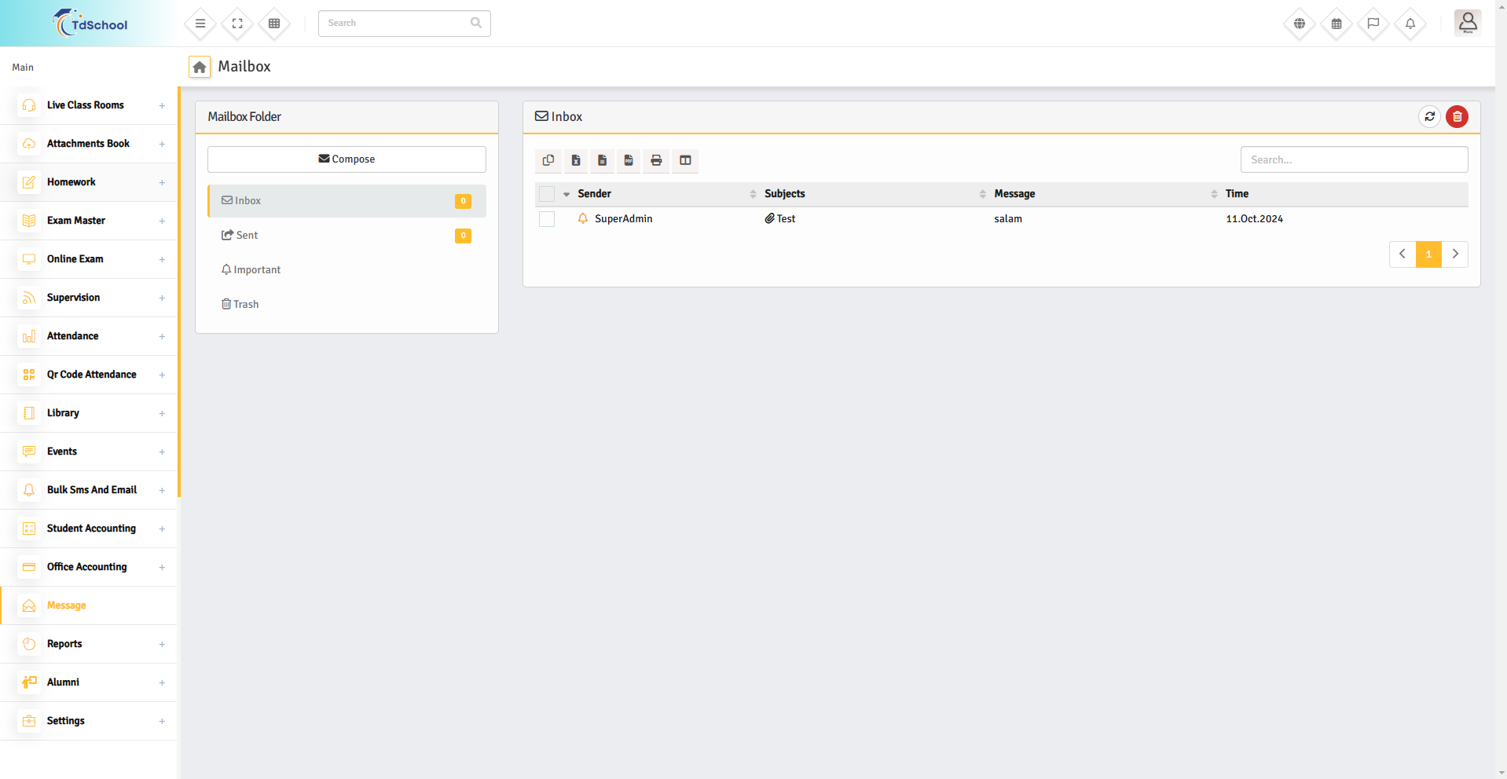Print the inbox table

tap(656, 160)
